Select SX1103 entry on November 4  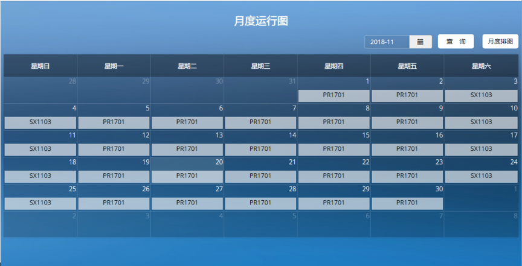[x=40, y=122]
